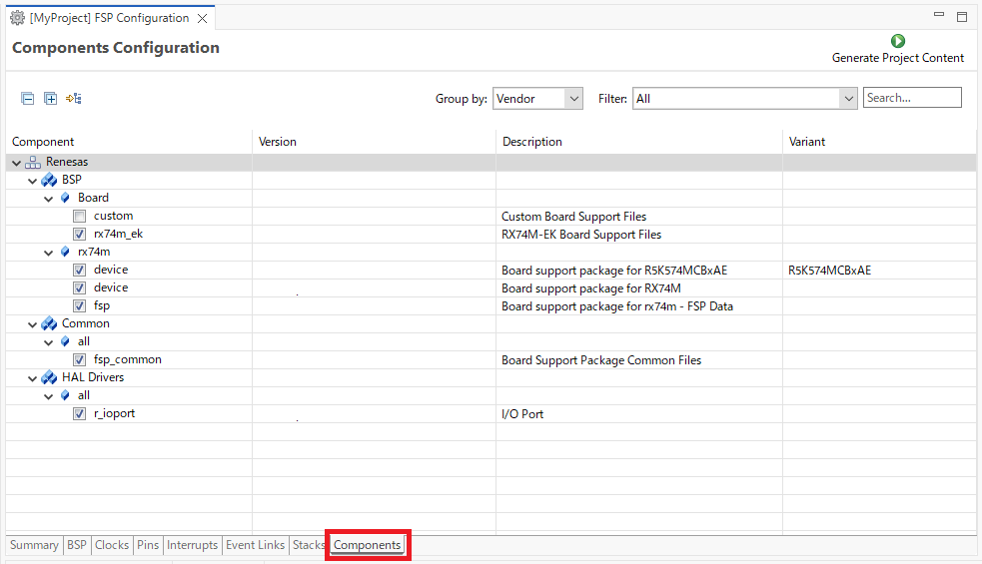Click the I/O Port description cell

coord(522,414)
